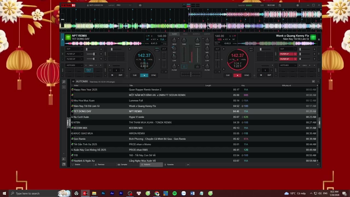Screen dimensions: 350x197
Task: Open the LAYOUT PRO dropdown
Action: (x=124, y=5)
